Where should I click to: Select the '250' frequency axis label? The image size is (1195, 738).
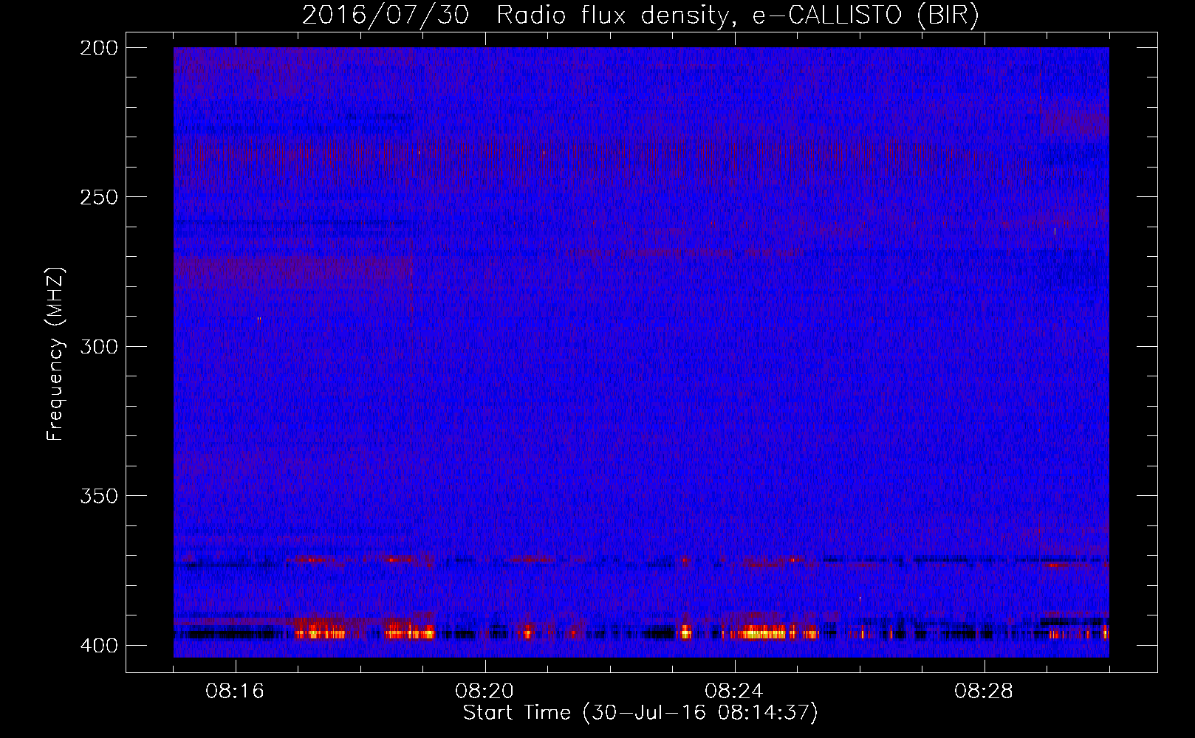[x=99, y=197]
